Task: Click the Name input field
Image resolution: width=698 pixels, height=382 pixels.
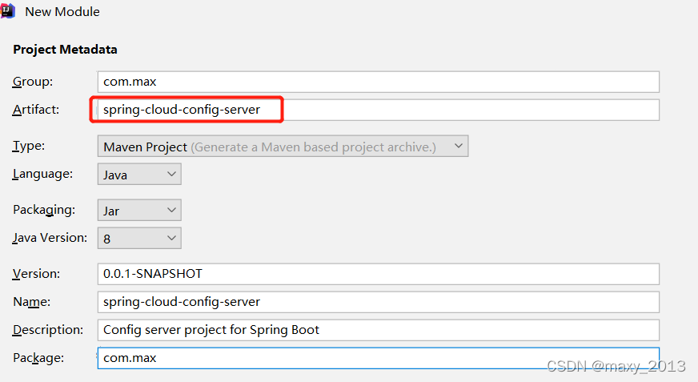Action: pyautogui.click(x=378, y=302)
